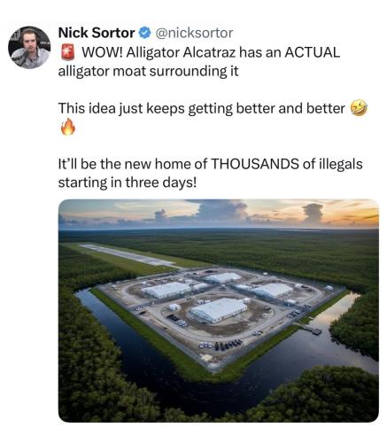Select the rolling laughing emoji
The image size is (387, 443).
click(359, 108)
